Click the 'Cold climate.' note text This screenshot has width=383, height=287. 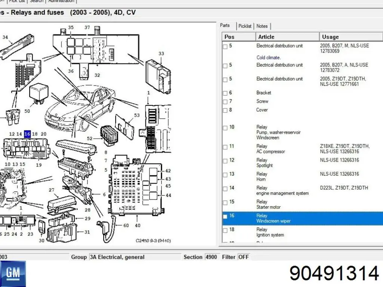269,58
